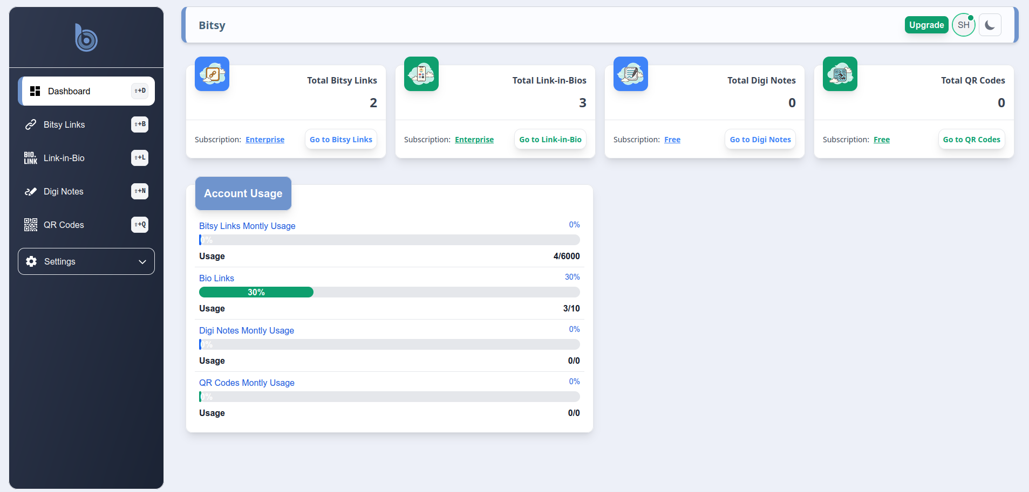Toggle dark mode with moon button
This screenshot has height=492, width=1029.
click(x=990, y=25)
